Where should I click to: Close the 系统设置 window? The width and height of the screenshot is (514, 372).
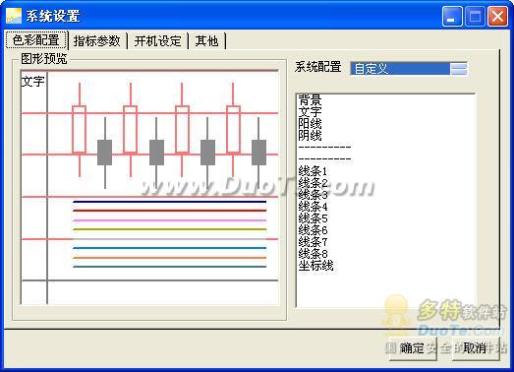[x=497, y=16]
